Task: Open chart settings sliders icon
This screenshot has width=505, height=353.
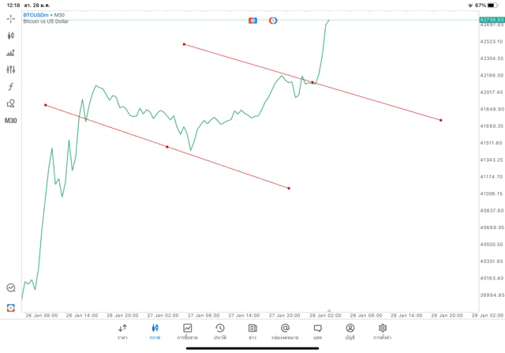Action: (x=11, y=69)
